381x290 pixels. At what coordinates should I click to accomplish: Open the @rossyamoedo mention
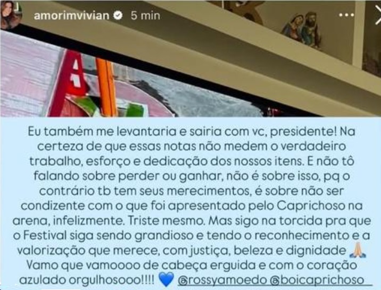(222, 280)
